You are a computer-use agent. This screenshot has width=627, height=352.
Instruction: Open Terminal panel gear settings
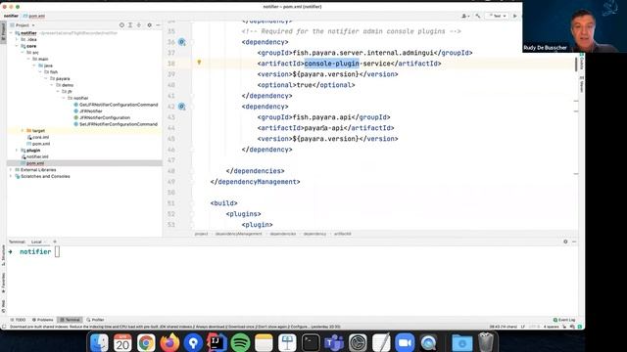[565, 242]
